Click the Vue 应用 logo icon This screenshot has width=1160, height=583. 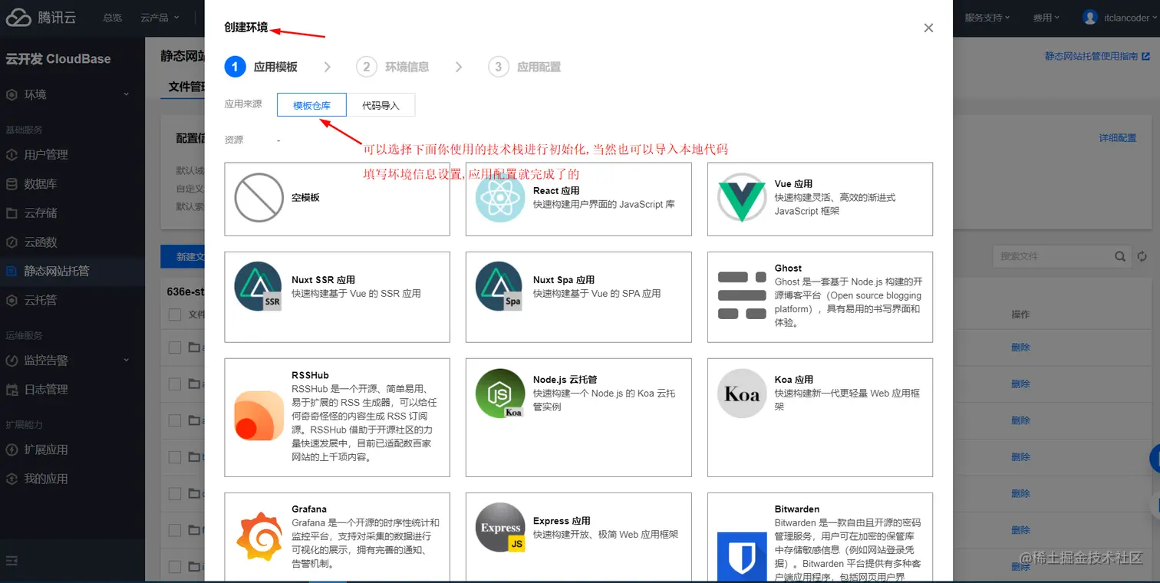point(742,198)
